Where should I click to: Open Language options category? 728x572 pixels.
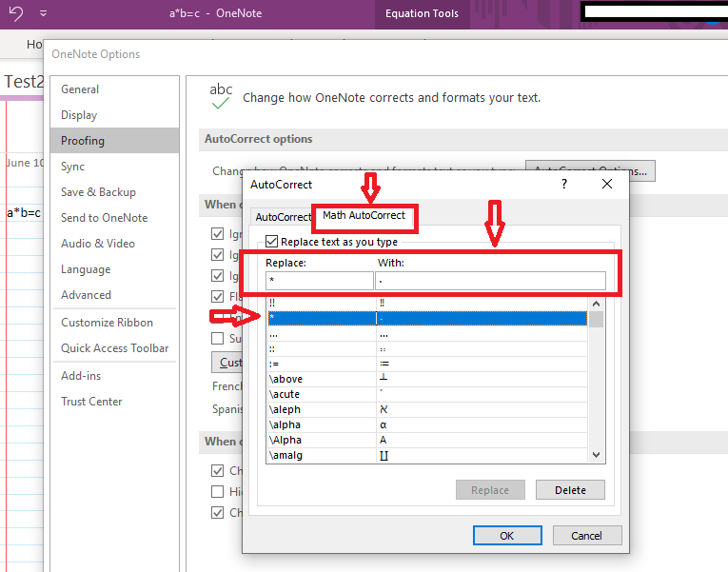(114, 269)
